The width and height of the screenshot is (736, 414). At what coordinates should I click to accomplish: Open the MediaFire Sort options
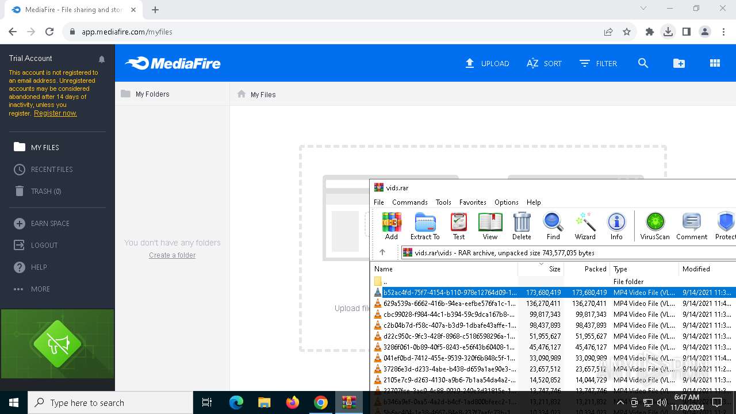pyautogui.click(x=544, y=63)
